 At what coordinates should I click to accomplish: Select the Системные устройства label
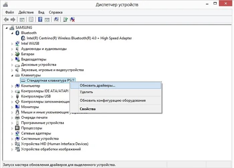coord(40,139)
